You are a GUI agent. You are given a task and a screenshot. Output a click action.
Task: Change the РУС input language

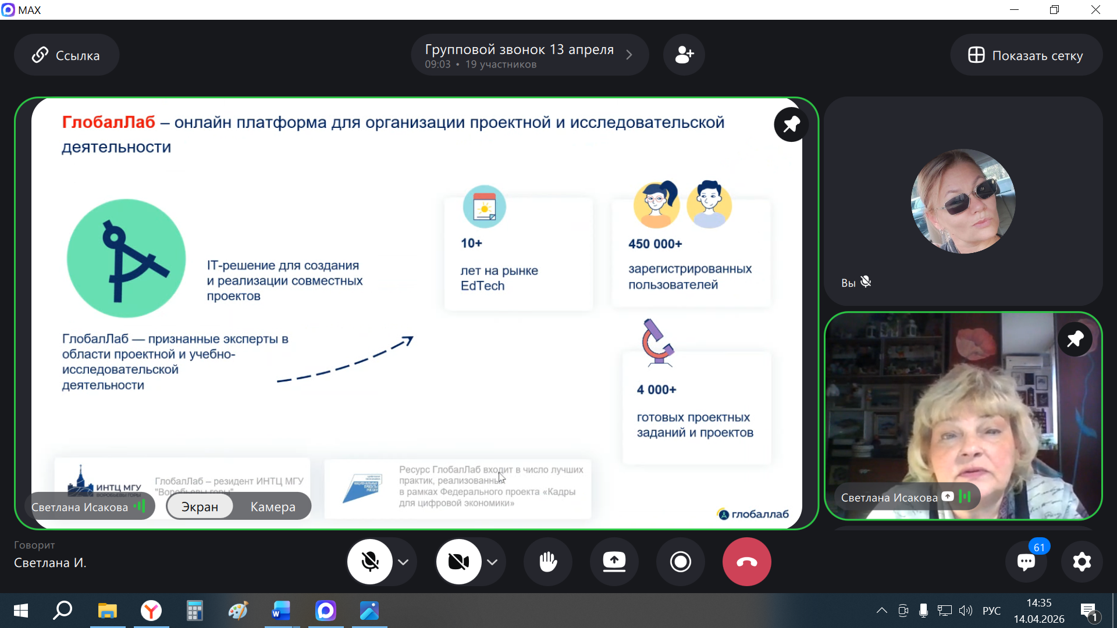(x=992, y=611)
